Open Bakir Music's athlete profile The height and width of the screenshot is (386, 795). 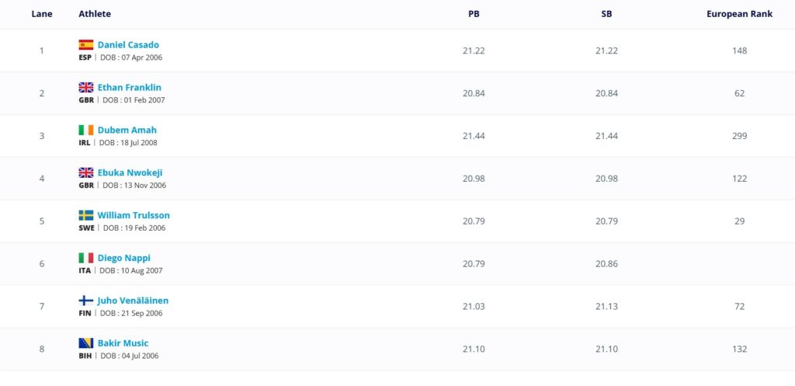pyautogui.click(x=123, y=343)
